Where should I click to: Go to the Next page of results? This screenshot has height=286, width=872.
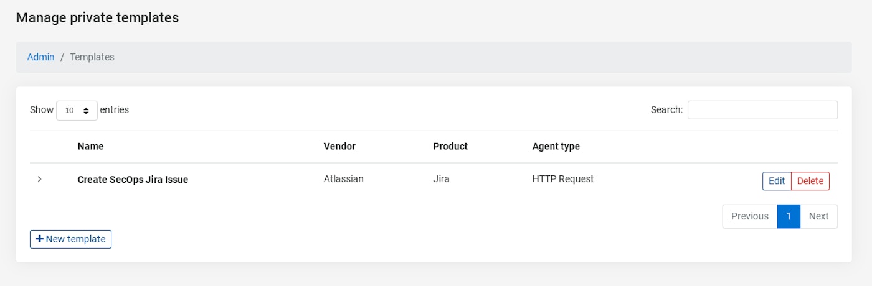(x=818, y=216)
